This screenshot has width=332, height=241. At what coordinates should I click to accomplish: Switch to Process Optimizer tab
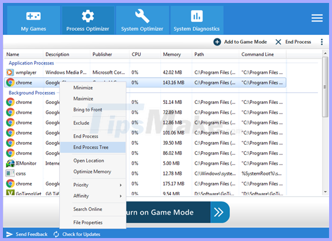[87, 20]
